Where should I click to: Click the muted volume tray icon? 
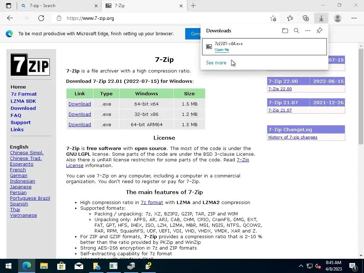pos(318,266)
